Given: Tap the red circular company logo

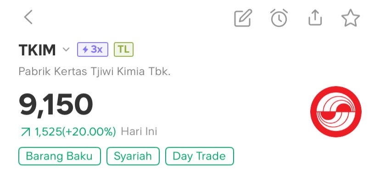Looking at the screenshot, I should (336, 111).
